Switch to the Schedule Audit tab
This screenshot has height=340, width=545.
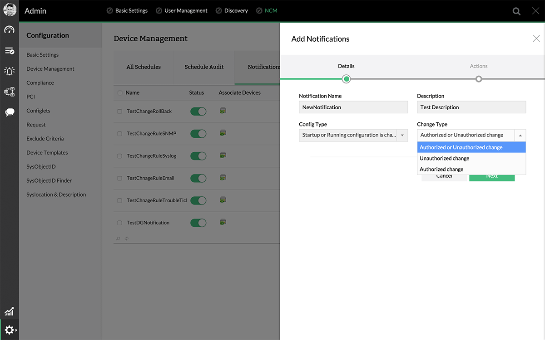[204, 67]
